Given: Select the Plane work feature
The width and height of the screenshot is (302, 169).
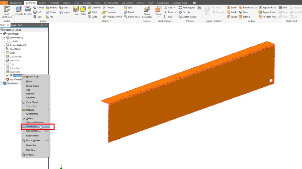Looking at the screenshot, I should (158, 10).
